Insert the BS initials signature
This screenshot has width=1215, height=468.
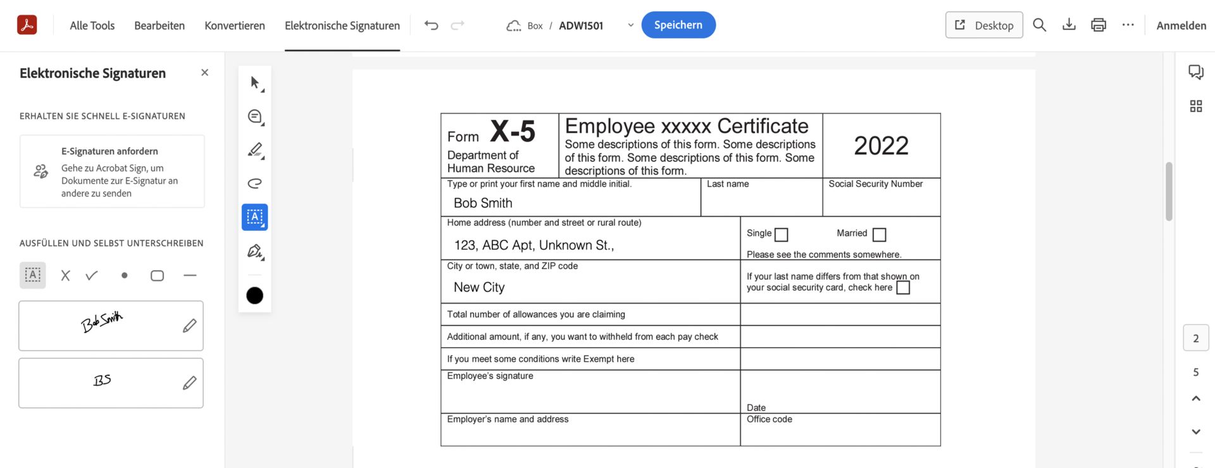click(x=102, y=380)
